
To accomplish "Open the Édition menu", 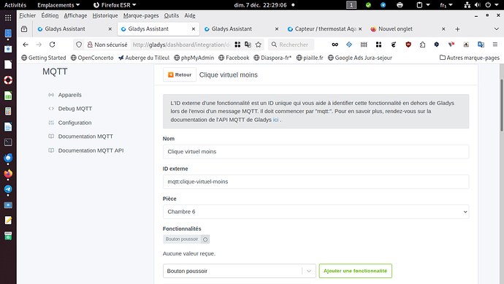I will pyautogui.click(x=50, y=15).
